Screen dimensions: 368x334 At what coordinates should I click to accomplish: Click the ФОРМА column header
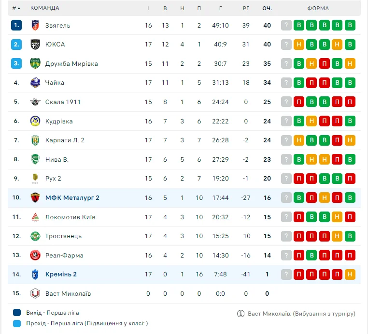pos(318,8)
